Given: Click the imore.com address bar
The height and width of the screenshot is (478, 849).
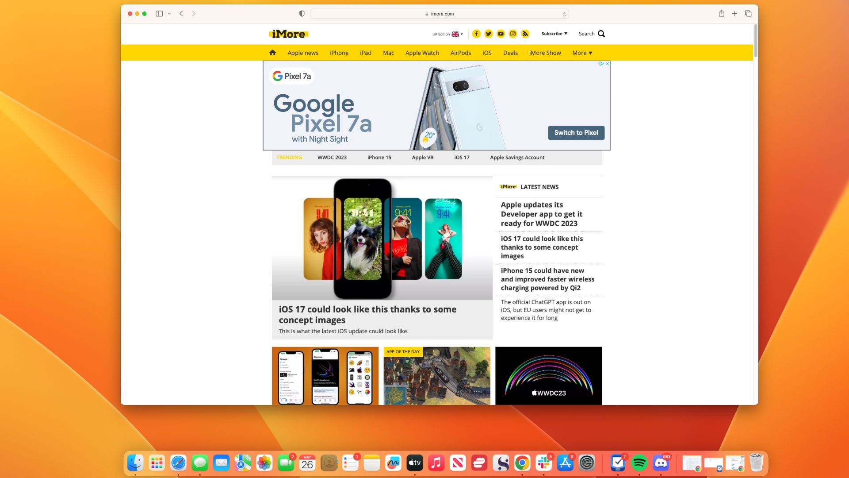Looking at the screenshot, I should [439, 14].
